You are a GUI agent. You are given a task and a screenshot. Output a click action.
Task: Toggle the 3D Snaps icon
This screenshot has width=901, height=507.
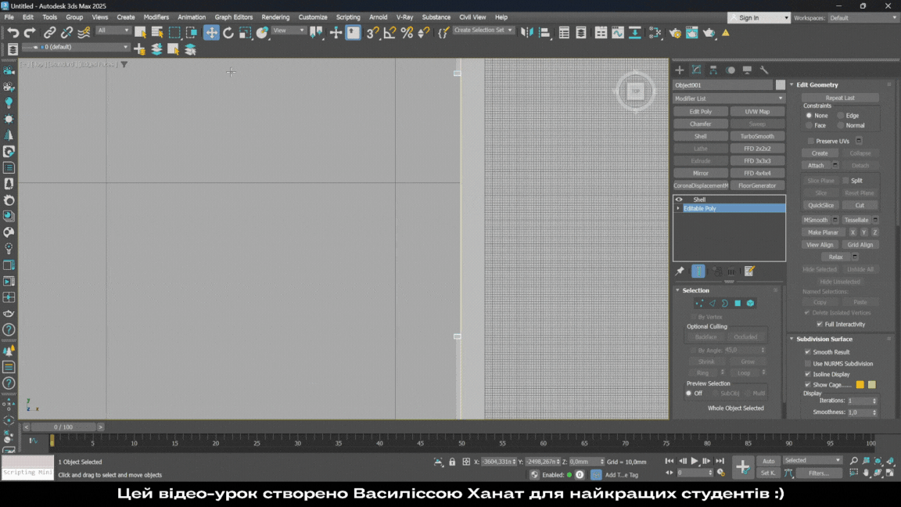373,33
